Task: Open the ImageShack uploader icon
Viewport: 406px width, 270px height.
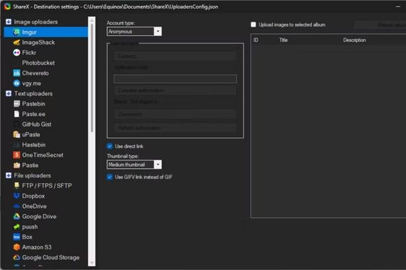Action: click(x=17, y=42)
